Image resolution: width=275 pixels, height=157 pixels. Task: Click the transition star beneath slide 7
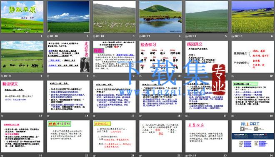pyautogui.click(x=2, y=76)
